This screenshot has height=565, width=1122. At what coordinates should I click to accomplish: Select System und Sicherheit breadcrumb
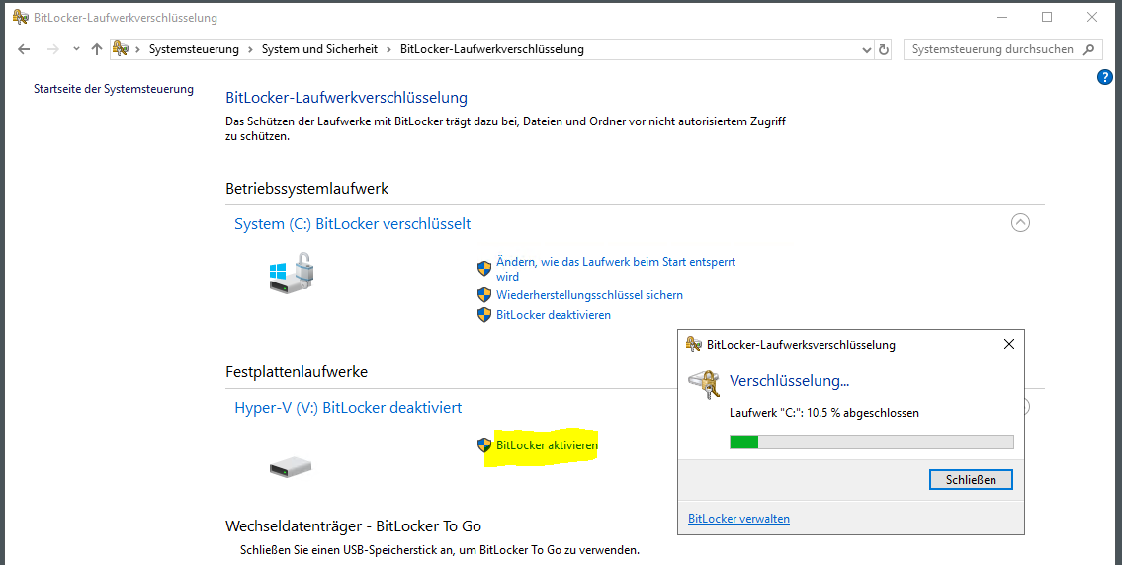click(320, 49)
